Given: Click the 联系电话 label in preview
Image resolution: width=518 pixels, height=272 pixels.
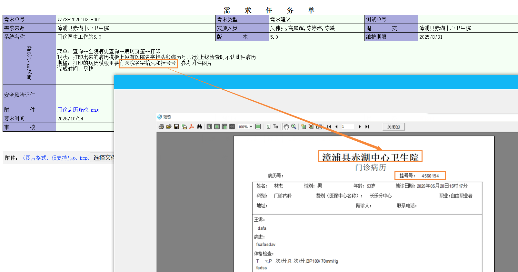Looking at the screenshot, I should [x=407, y=206].
